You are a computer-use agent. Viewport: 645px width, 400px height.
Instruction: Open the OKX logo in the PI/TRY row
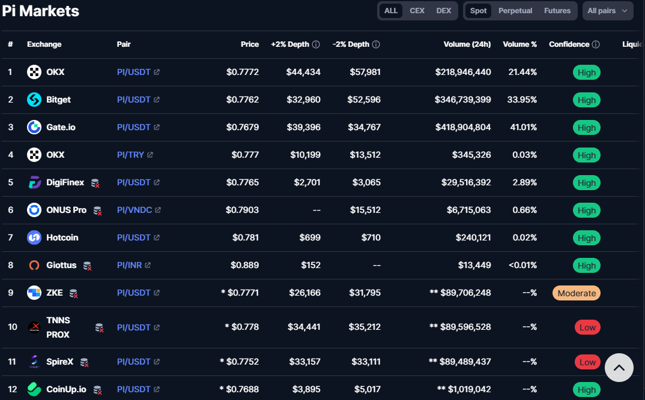[34, 155]
